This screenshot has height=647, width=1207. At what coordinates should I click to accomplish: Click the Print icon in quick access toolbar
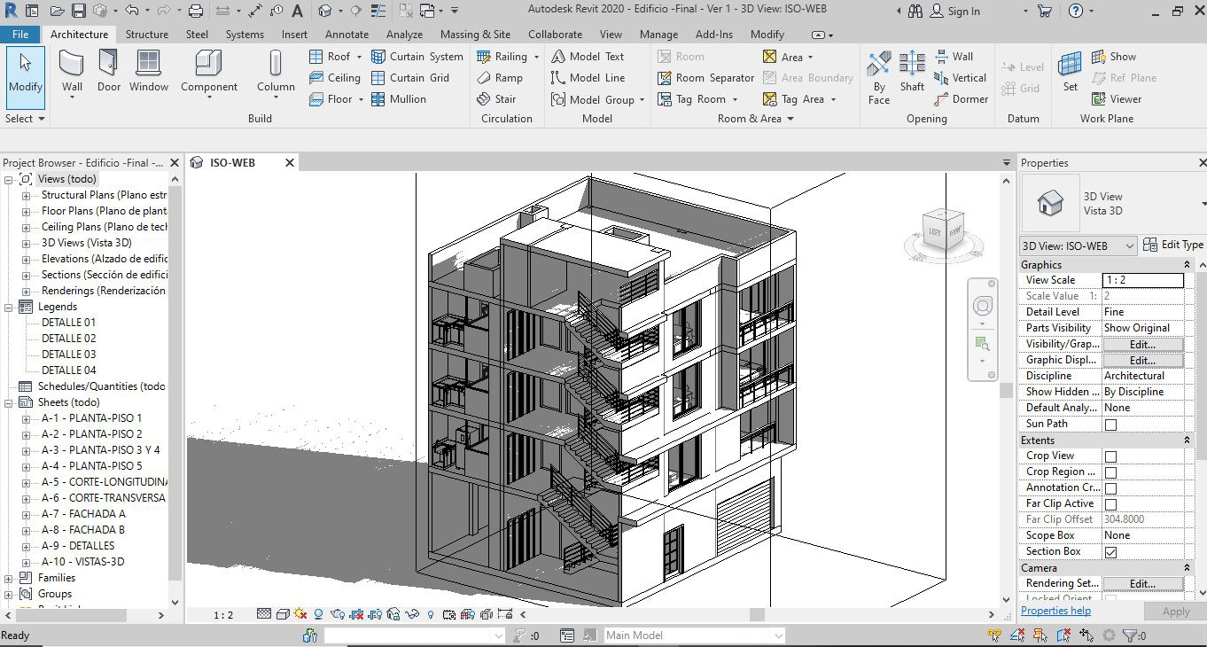click(x=196, y=12)
